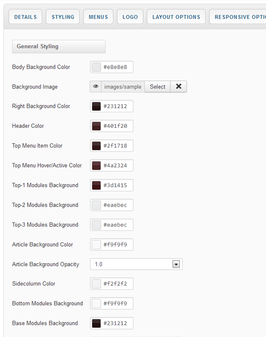Open the Article Background Opacity dropdown
This screenshot has width=266, height=337.
136,264
